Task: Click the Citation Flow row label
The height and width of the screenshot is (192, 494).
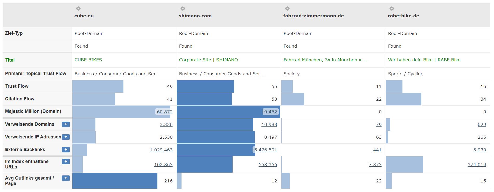Action: 20,99
